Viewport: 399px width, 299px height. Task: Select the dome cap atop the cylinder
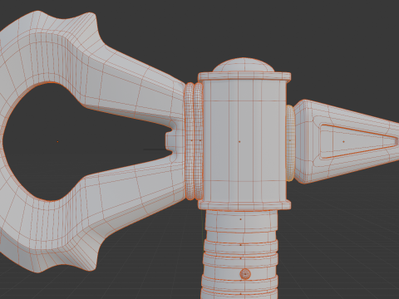244,65
